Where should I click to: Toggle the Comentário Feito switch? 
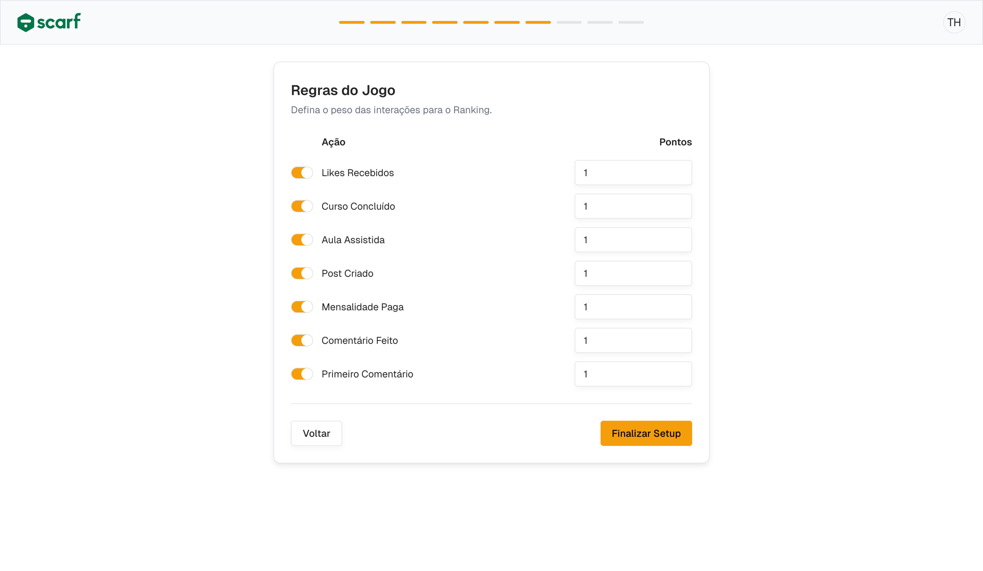pos(302,340)
